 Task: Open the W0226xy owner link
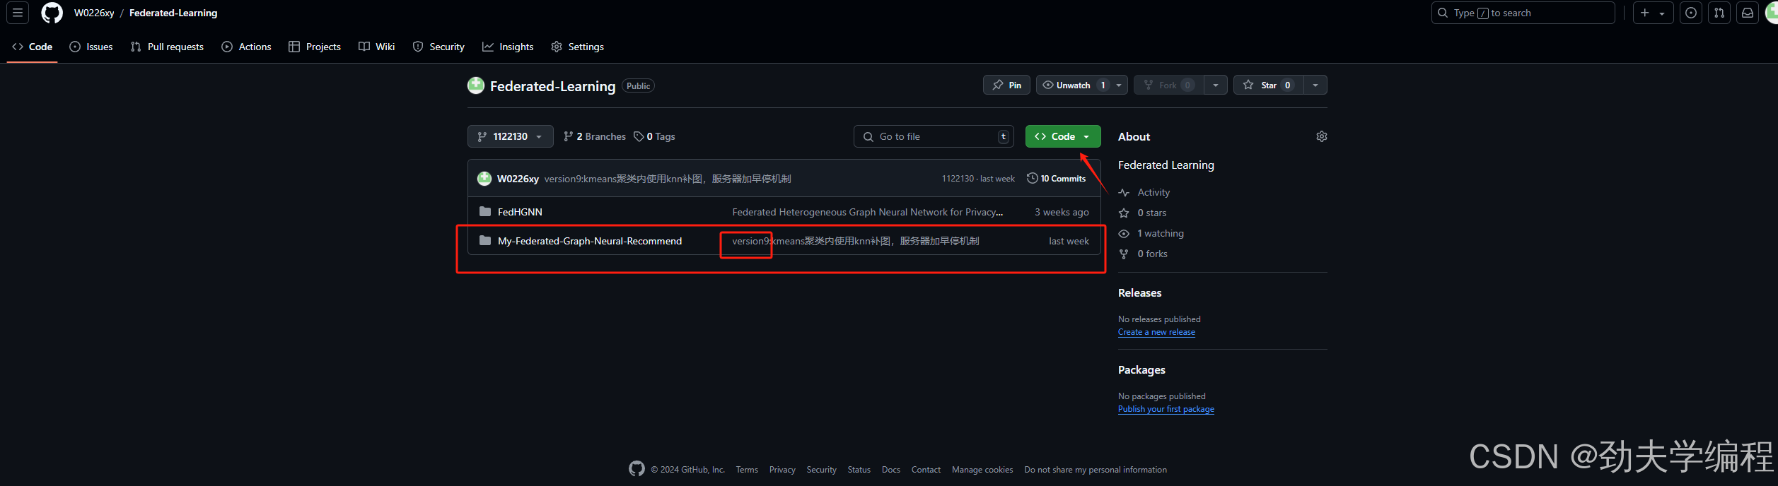(x=94, y=13)
